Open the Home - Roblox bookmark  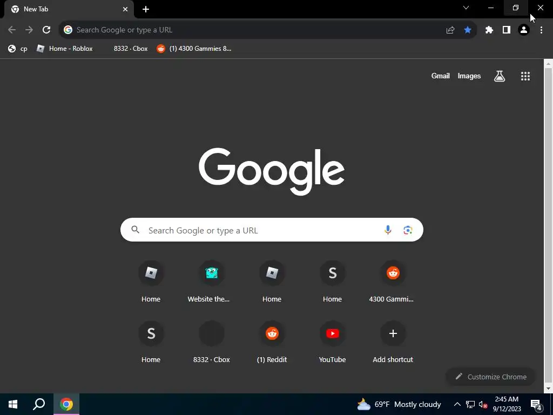[x=65, y=49]
